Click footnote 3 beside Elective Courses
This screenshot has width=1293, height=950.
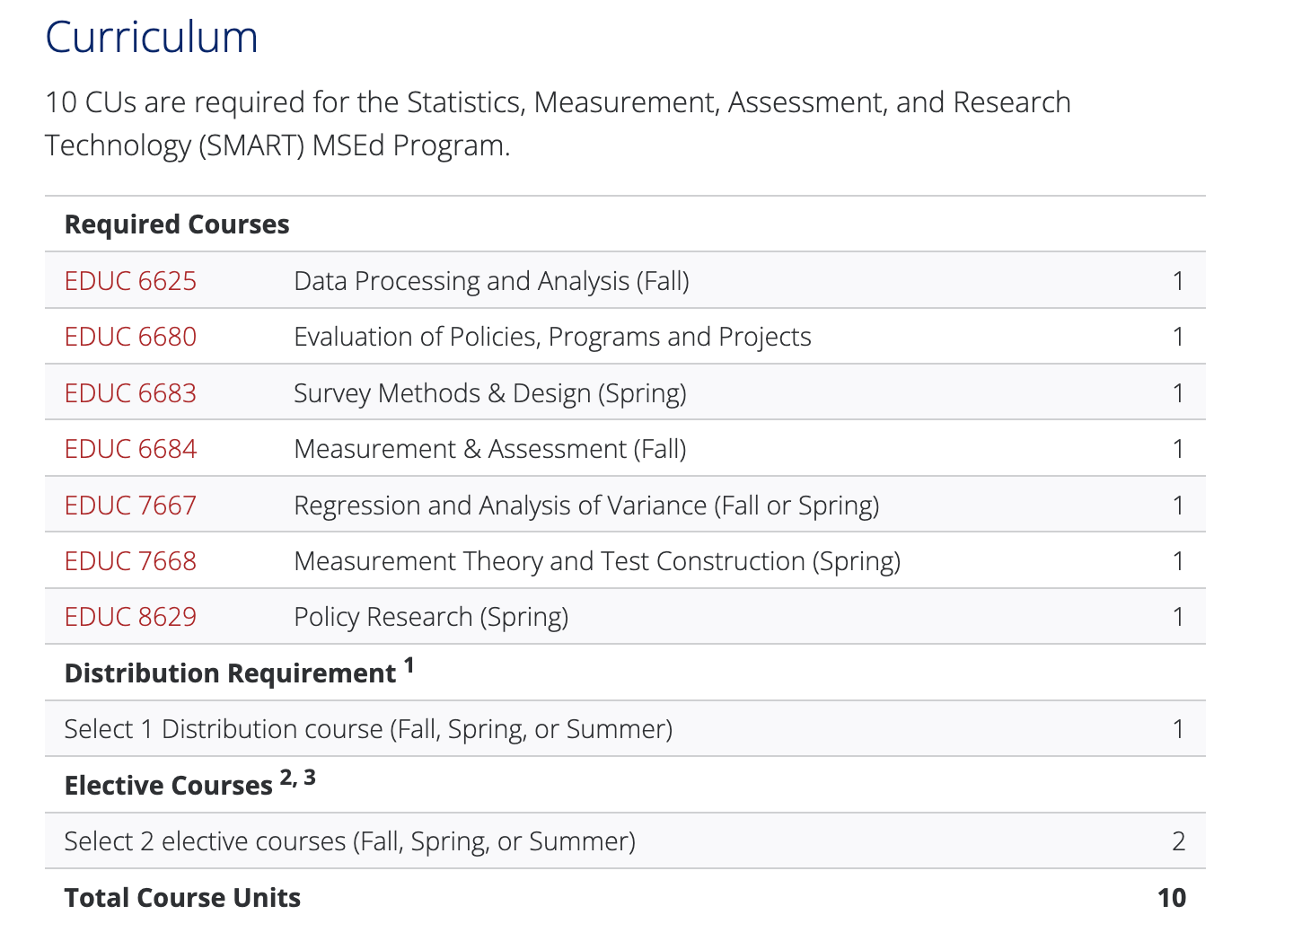tap(310, 778)
